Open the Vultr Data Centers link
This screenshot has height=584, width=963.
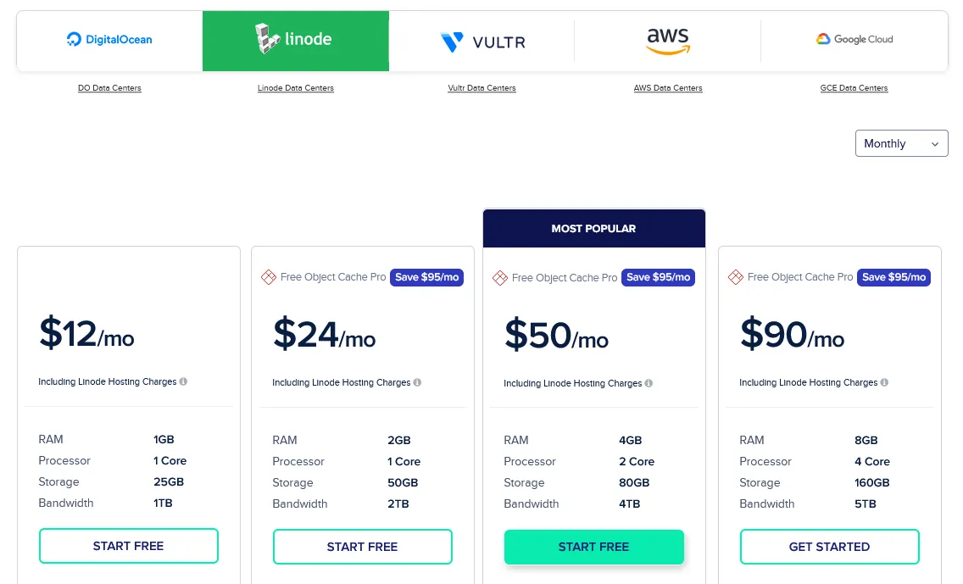[481, 88]
